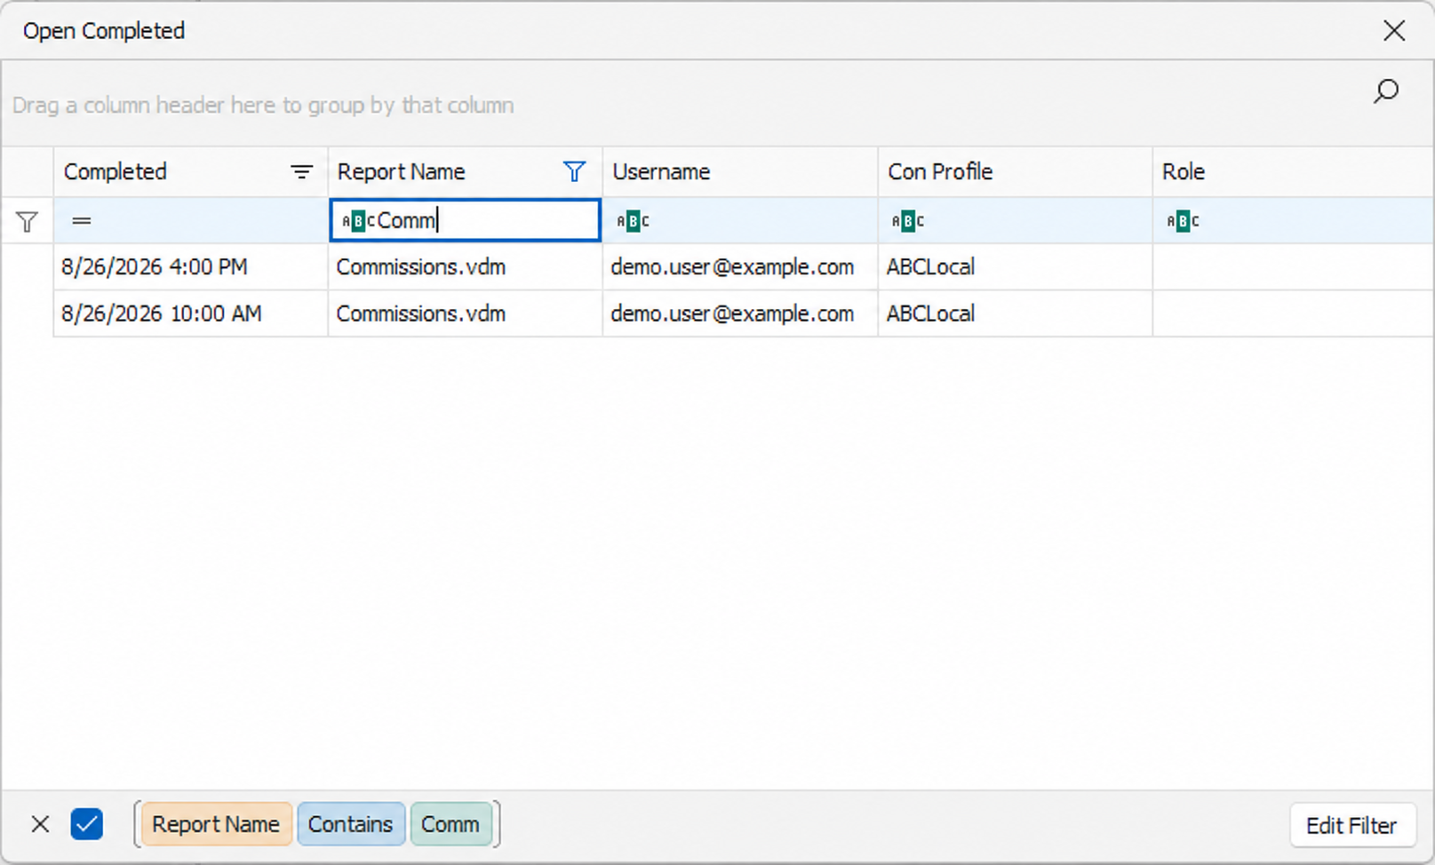Open the search panel magnifier icon
Screen dimensions: 1435x865
pos(1385,91)
